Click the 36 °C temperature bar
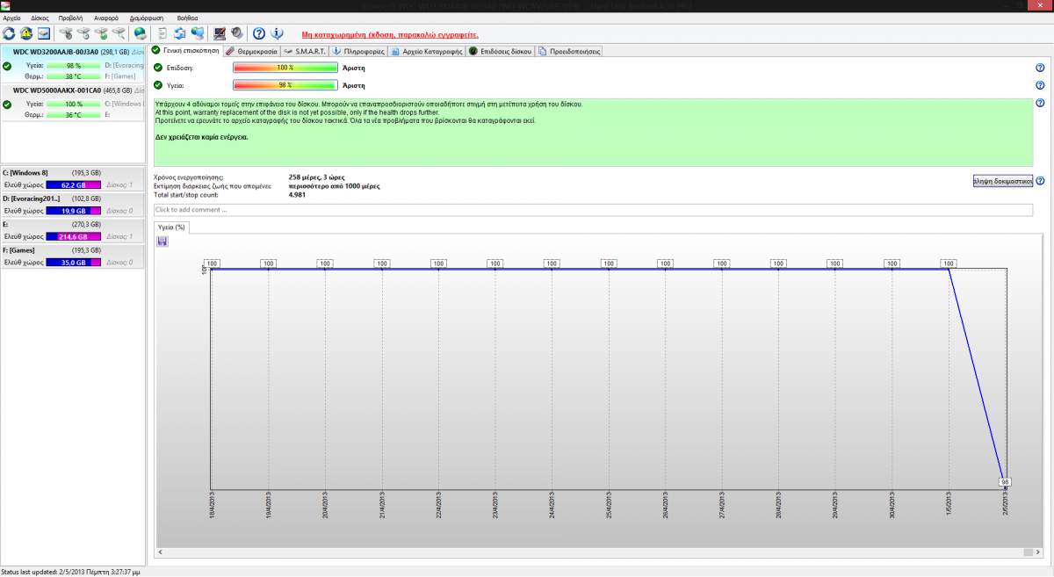Image resolution: width=1054 pixels, height=577 pixels. pos(74,114)
